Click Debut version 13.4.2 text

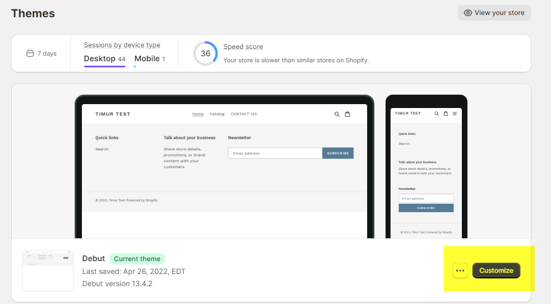coord(118,283)
